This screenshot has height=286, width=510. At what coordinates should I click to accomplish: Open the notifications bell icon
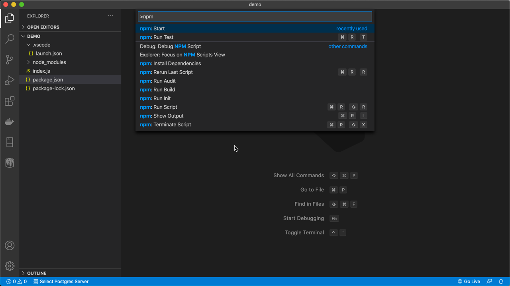pyautogui.click(x=501, y=282)
